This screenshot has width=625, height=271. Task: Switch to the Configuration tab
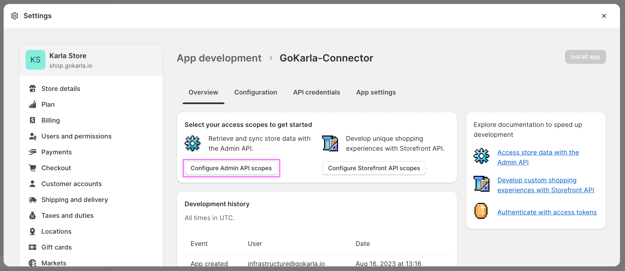[x=256, y=92]
